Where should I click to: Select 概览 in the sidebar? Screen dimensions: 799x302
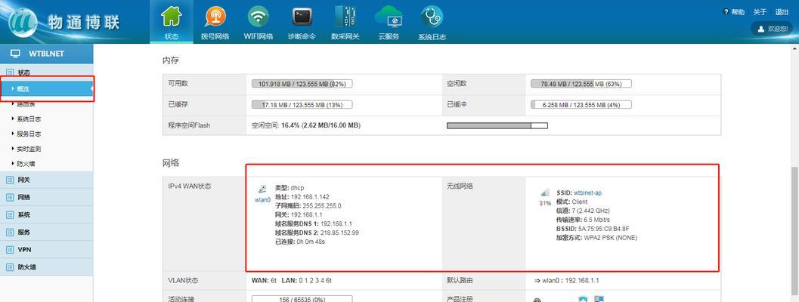pyautogui.click(x=46, y=88)
